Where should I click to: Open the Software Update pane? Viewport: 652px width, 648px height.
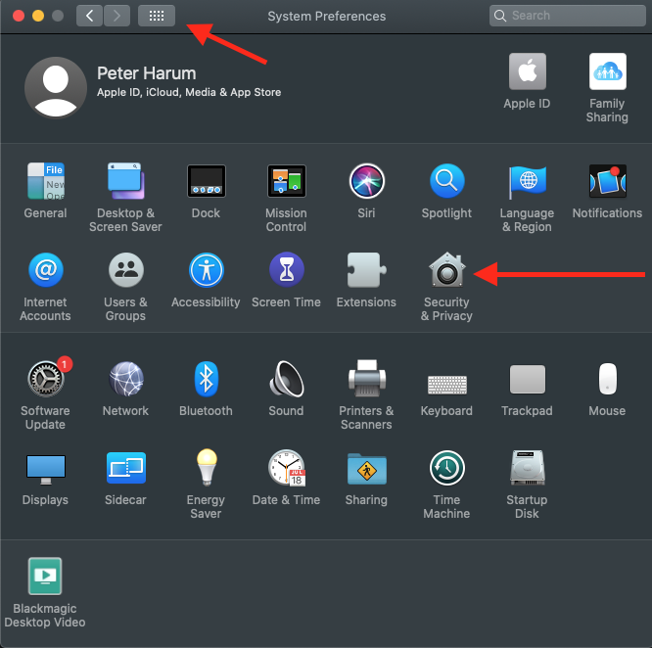[45, 379]
